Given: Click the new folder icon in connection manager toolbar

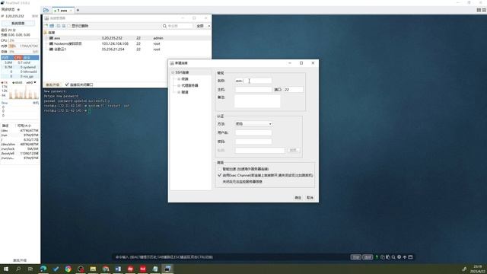Looking at the screenshot, I should [52, 26].
